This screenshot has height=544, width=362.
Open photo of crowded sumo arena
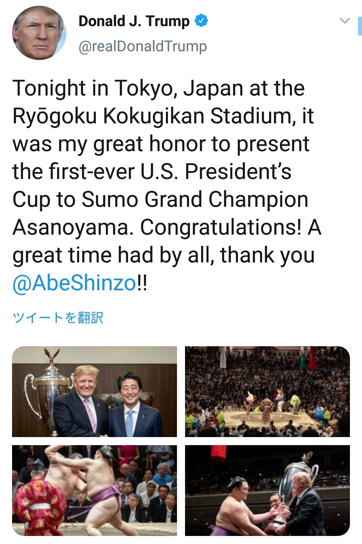pos(267,391)
